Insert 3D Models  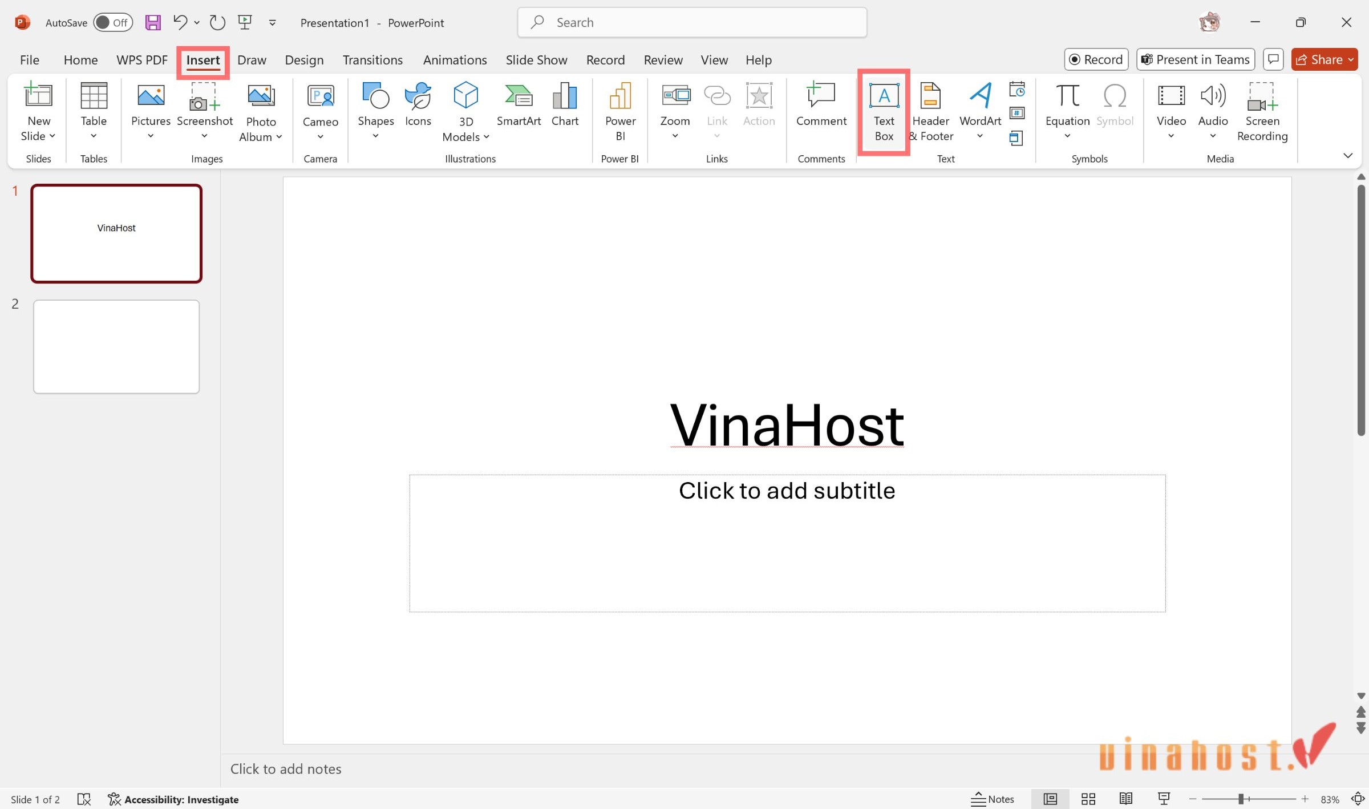[x=465, y=112]
